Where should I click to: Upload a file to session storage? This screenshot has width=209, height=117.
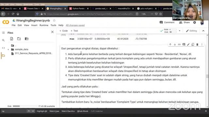click(12, 39)
